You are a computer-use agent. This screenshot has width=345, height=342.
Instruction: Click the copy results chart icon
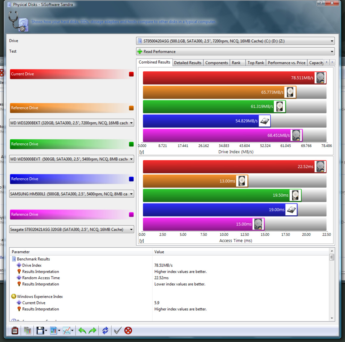[x=27, y=330]
